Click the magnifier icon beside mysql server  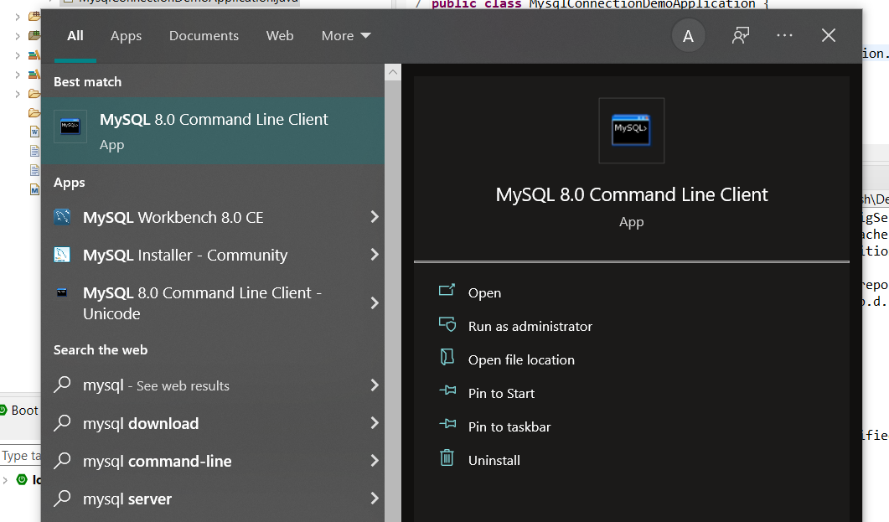coord(62,499)
